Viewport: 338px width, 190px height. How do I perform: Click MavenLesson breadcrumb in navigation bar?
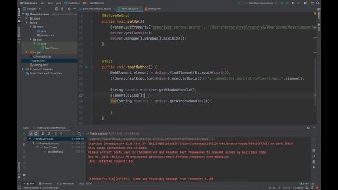tap(28, 3)
